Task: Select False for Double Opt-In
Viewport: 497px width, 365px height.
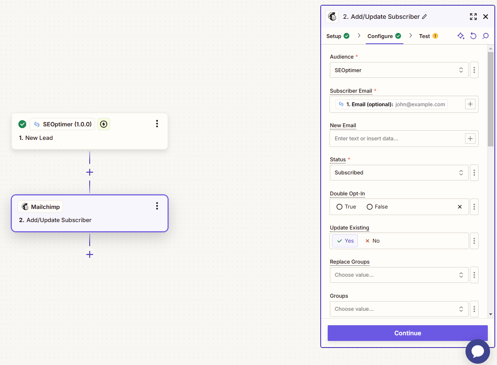Action: tap(370, 207)
